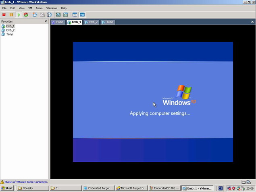Switch to Embedded62.JPG taskbar button
256x192 pixels.
[164, 188]
